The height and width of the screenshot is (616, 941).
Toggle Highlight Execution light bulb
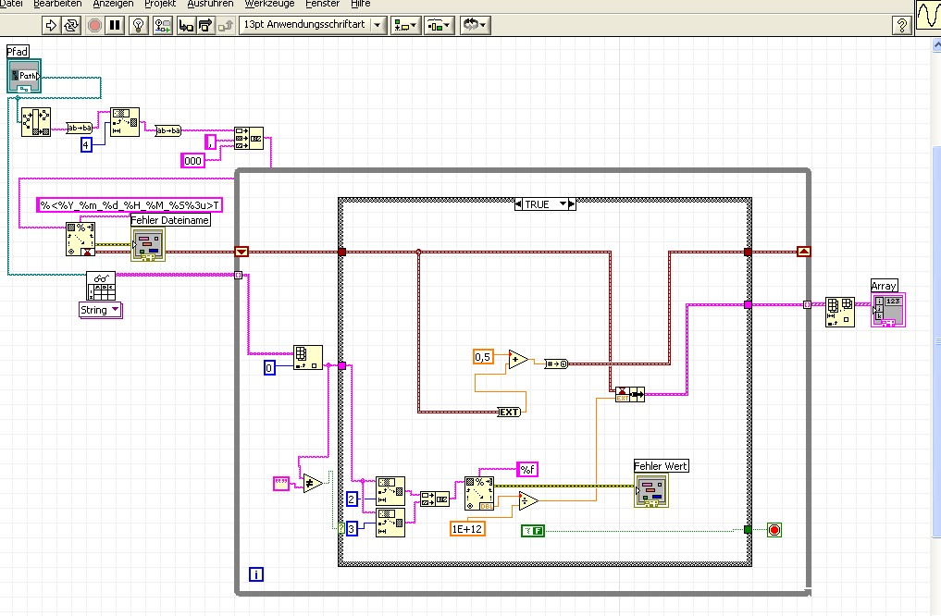click(139, 25)
